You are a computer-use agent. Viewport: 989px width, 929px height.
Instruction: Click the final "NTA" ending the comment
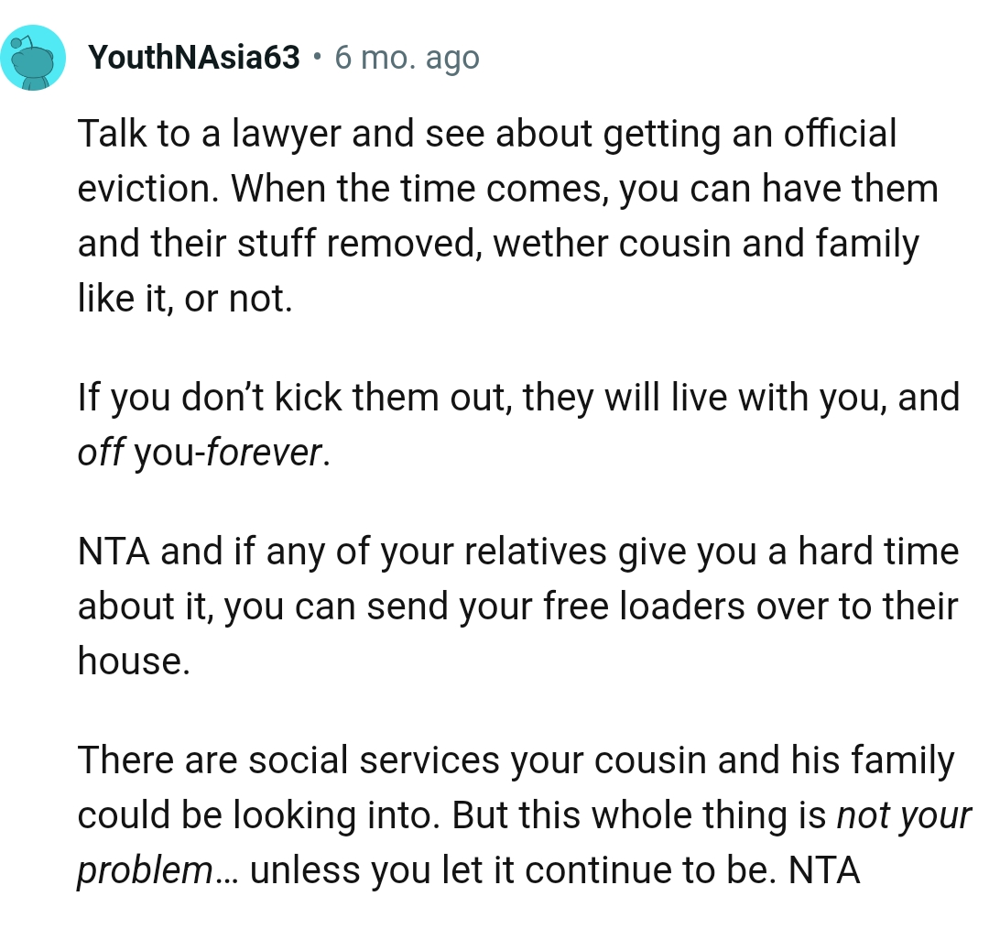tap(824, 869)
